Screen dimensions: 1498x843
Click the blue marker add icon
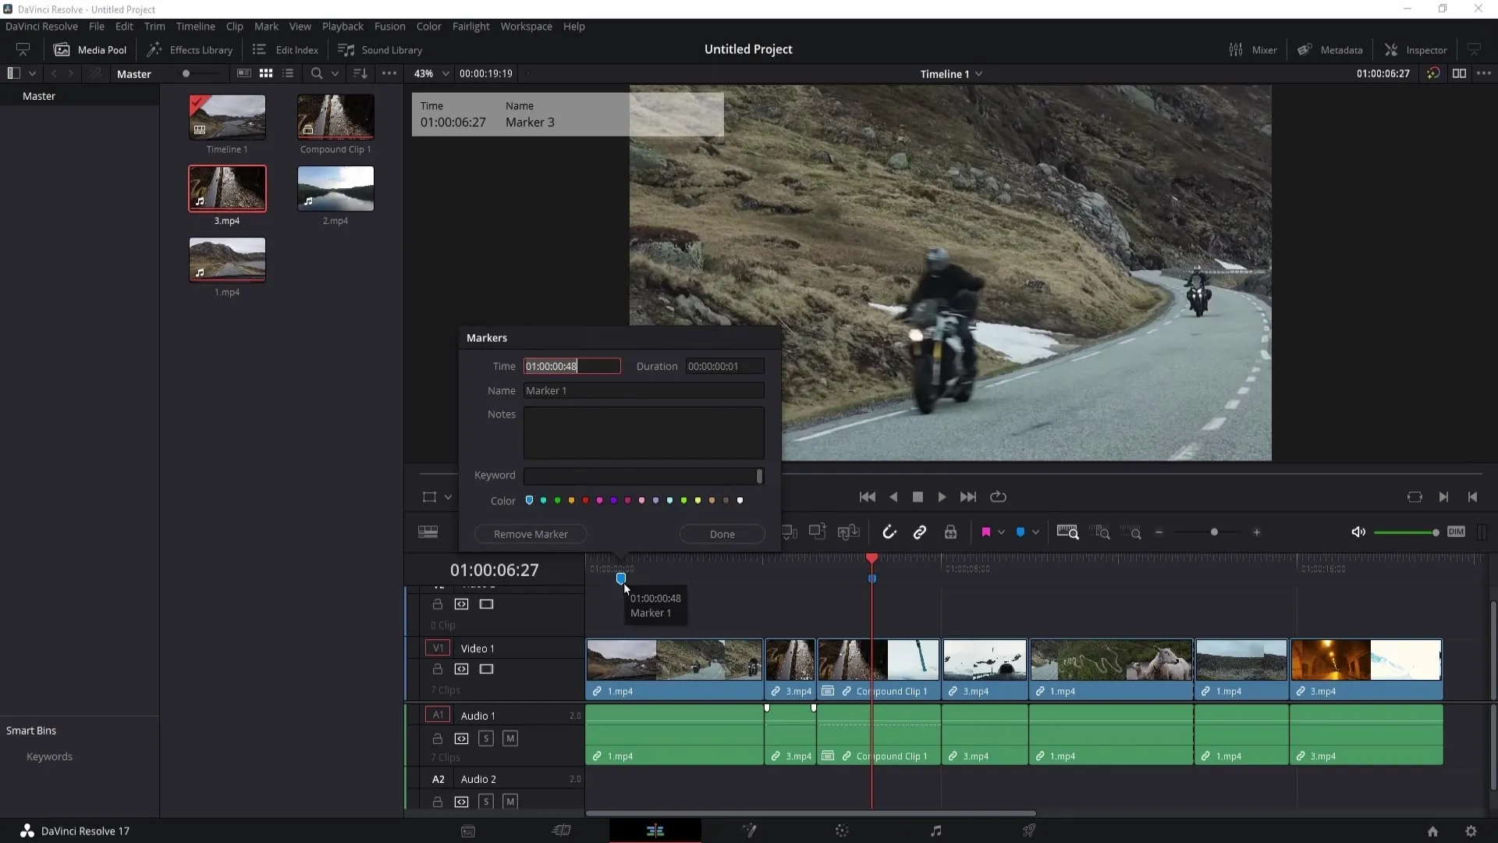[1021, 532]
